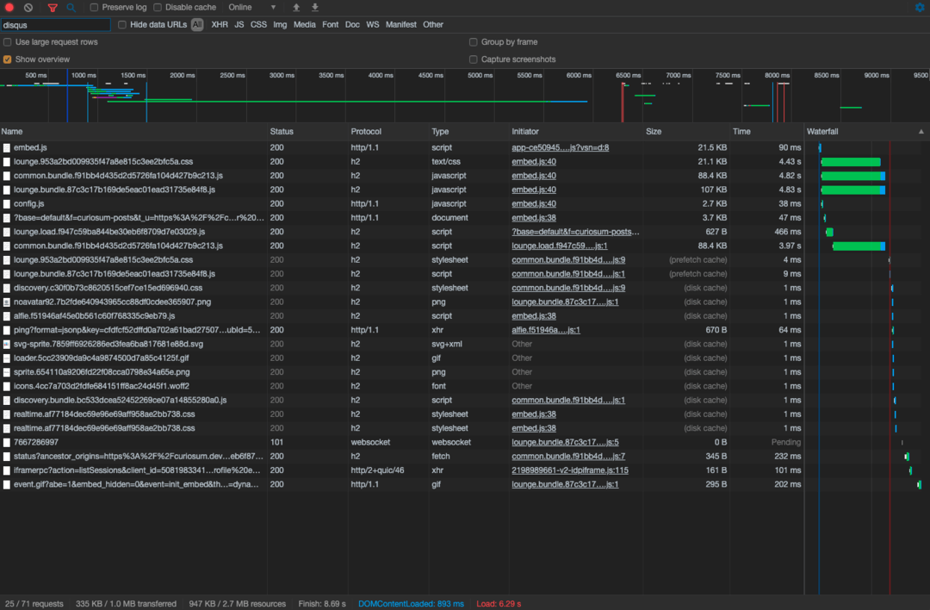Open the network search magnifier

[71, 8]
